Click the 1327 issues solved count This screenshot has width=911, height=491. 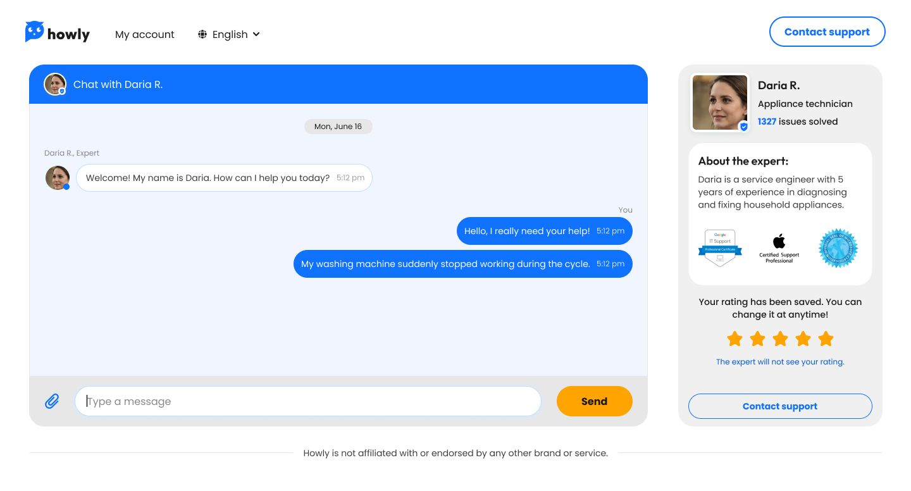point(767,121)
